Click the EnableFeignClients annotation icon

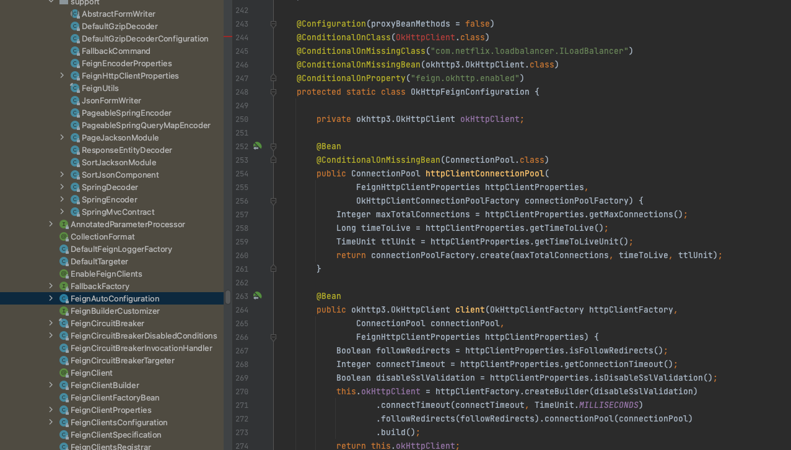64,274
